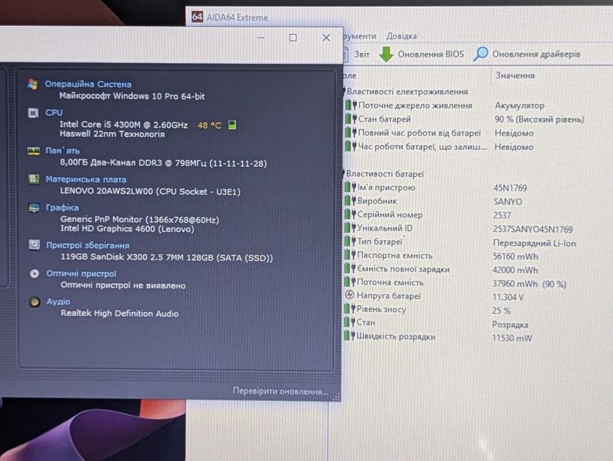Image resolution: width=613 pixels, height=461 pixels.
Task: Click the voltage icon beside Напруга батареї
Action: point(349,296)
